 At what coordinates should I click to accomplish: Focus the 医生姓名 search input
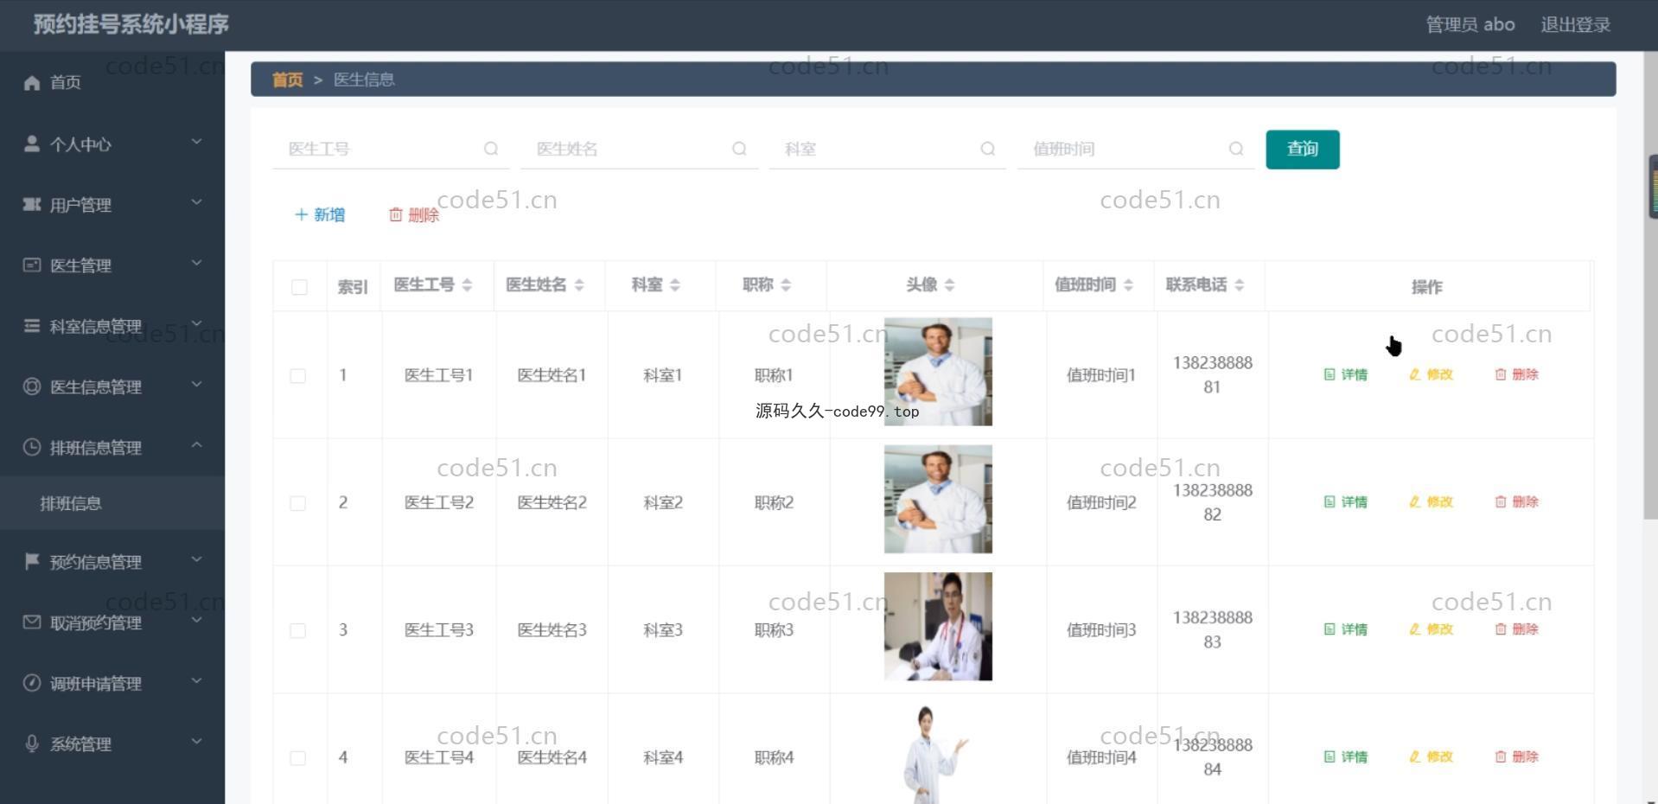[x=639, y=149]
